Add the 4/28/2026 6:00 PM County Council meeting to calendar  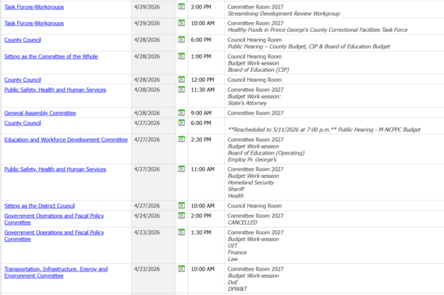point(182,40)
